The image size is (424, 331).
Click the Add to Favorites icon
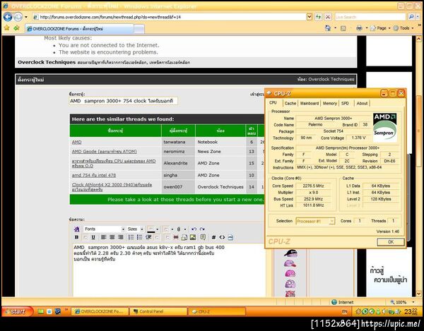coord(16,28)
